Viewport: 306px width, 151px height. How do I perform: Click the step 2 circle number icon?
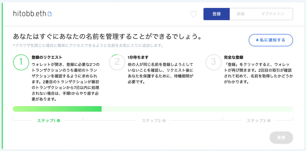click(117, 62)
